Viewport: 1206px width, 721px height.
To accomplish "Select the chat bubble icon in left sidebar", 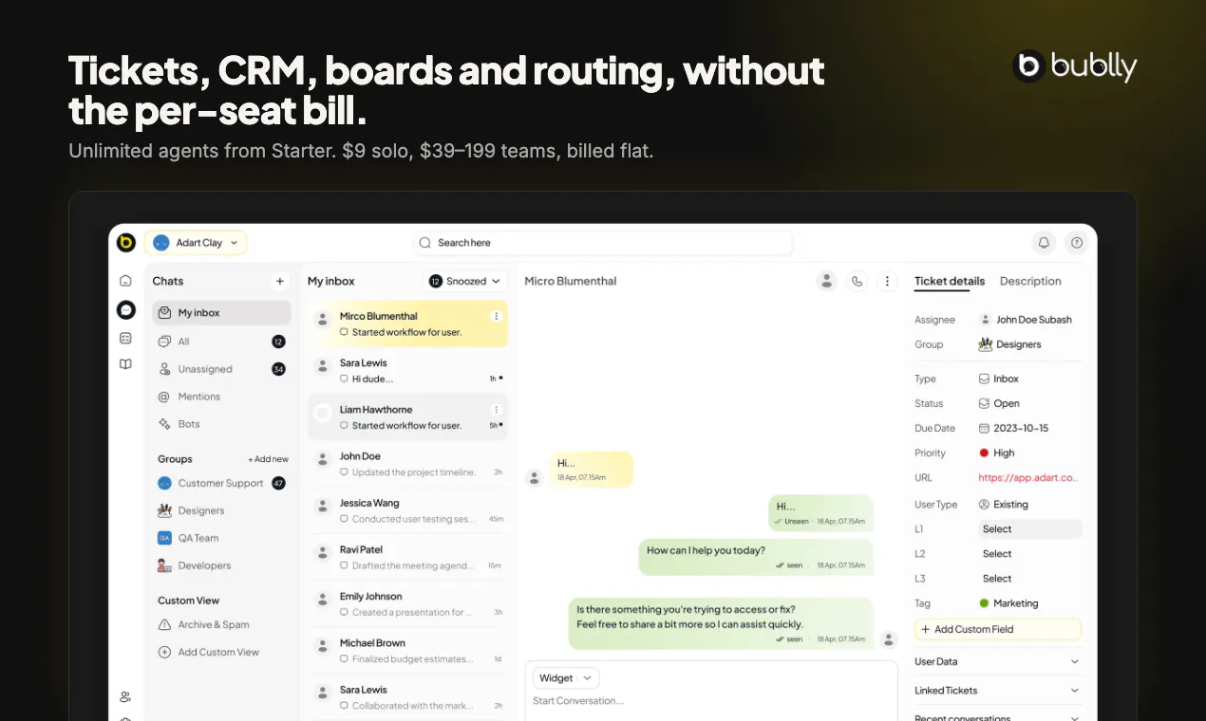I will (x=125, y=310).
